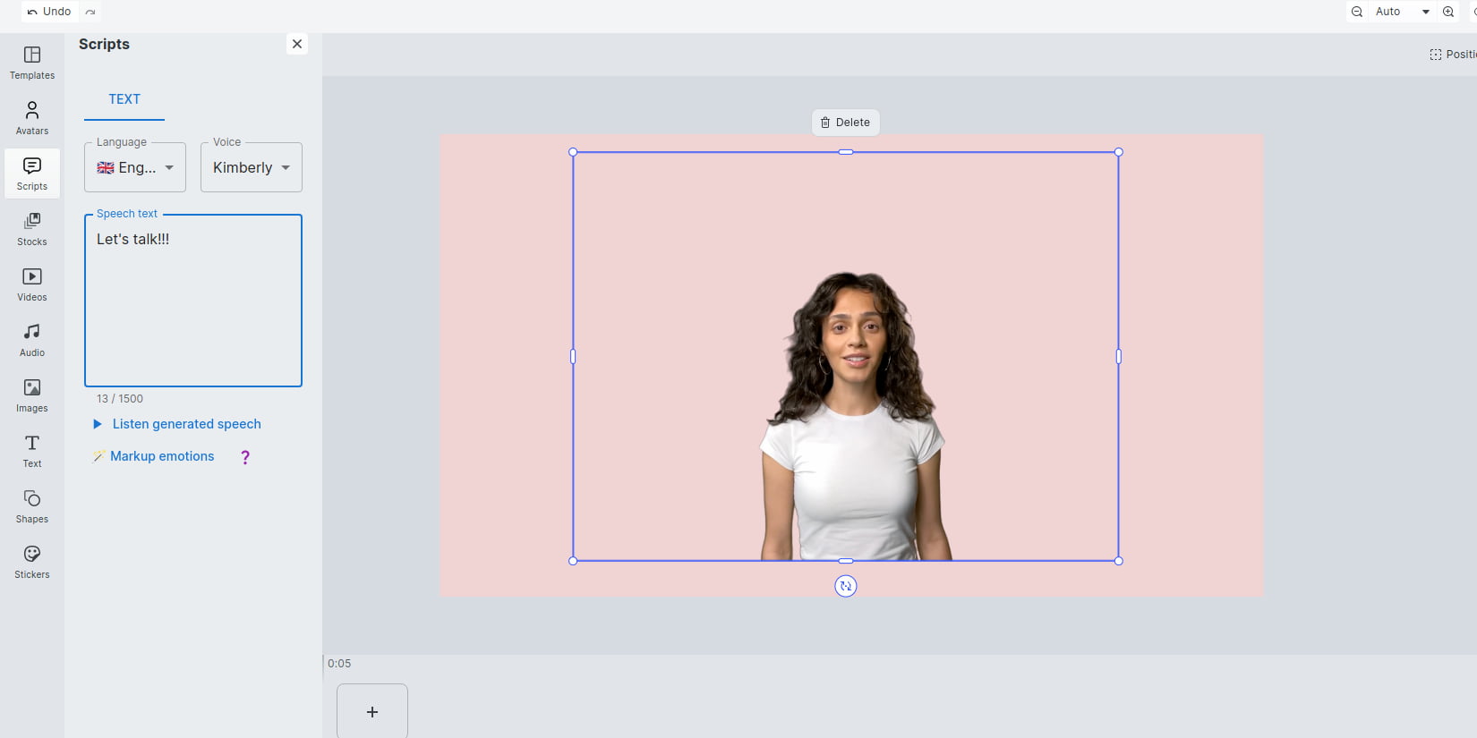This screenshot has height=738, width=1477.
Task: Open the Avatars panel
Action: click(x=32, y=118)
